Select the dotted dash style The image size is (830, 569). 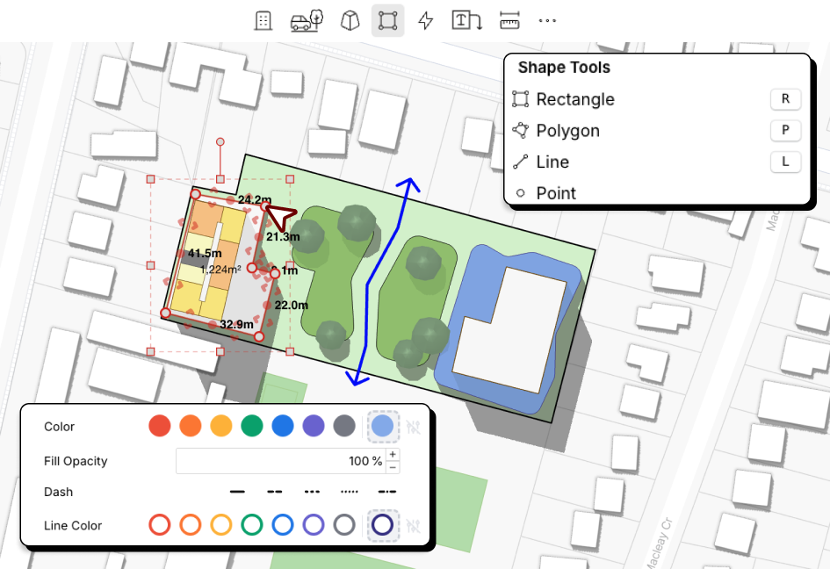tap(350, 492)
